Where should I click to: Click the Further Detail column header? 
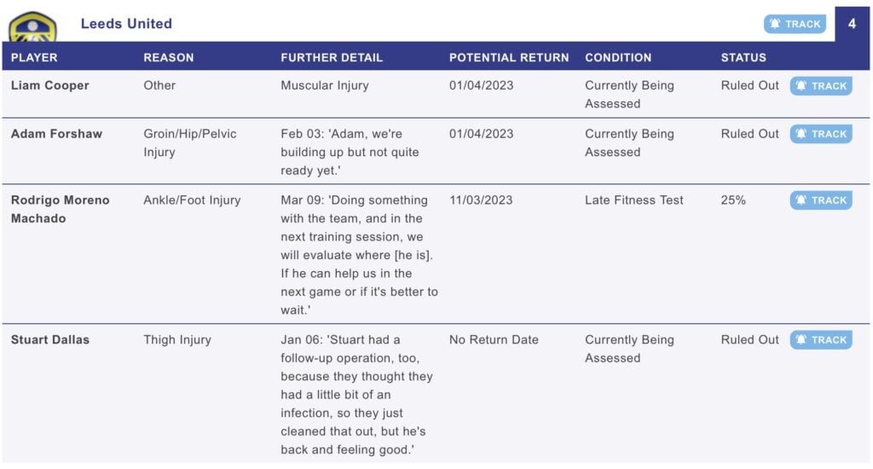coord(332,57)
